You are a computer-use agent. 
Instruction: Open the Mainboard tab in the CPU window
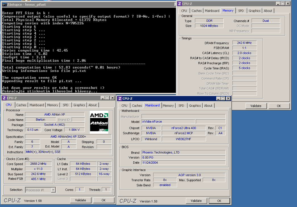click(x=37, y=105)
